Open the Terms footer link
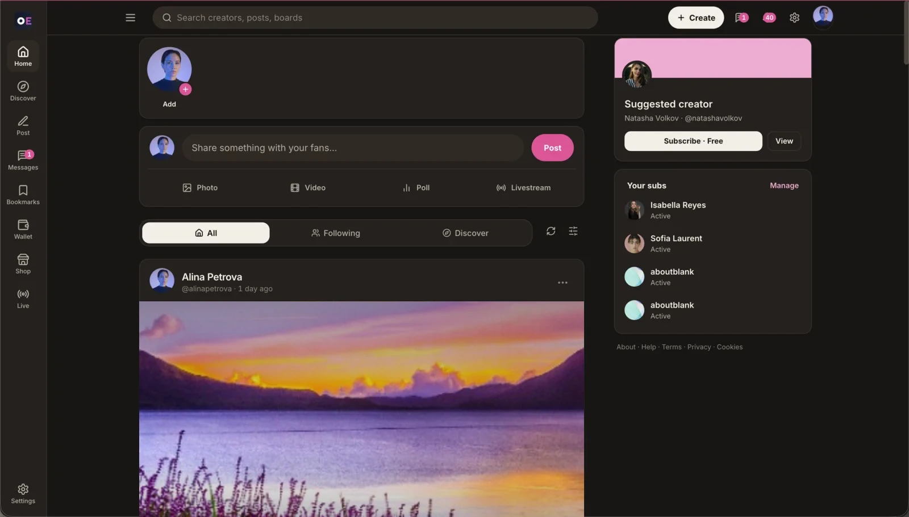Screen dimensions: 909x517 pyautogui.click(x=672, y=347)
